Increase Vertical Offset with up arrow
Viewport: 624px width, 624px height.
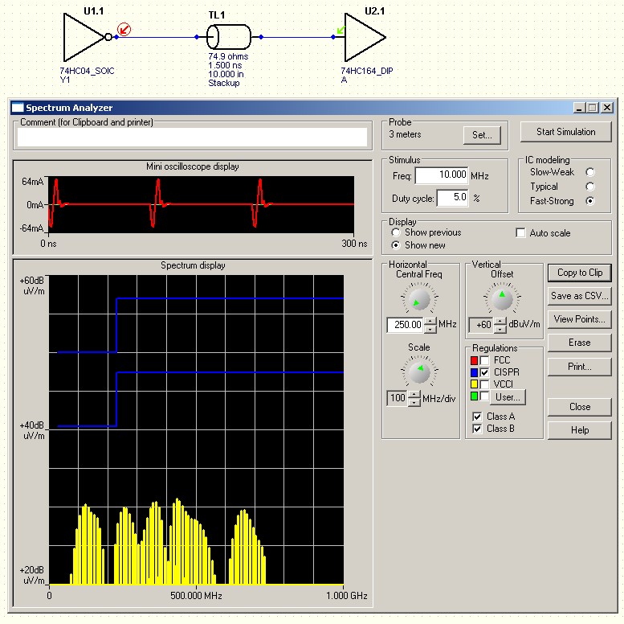coord(500,321)
